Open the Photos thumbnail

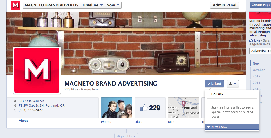[117, 108]
